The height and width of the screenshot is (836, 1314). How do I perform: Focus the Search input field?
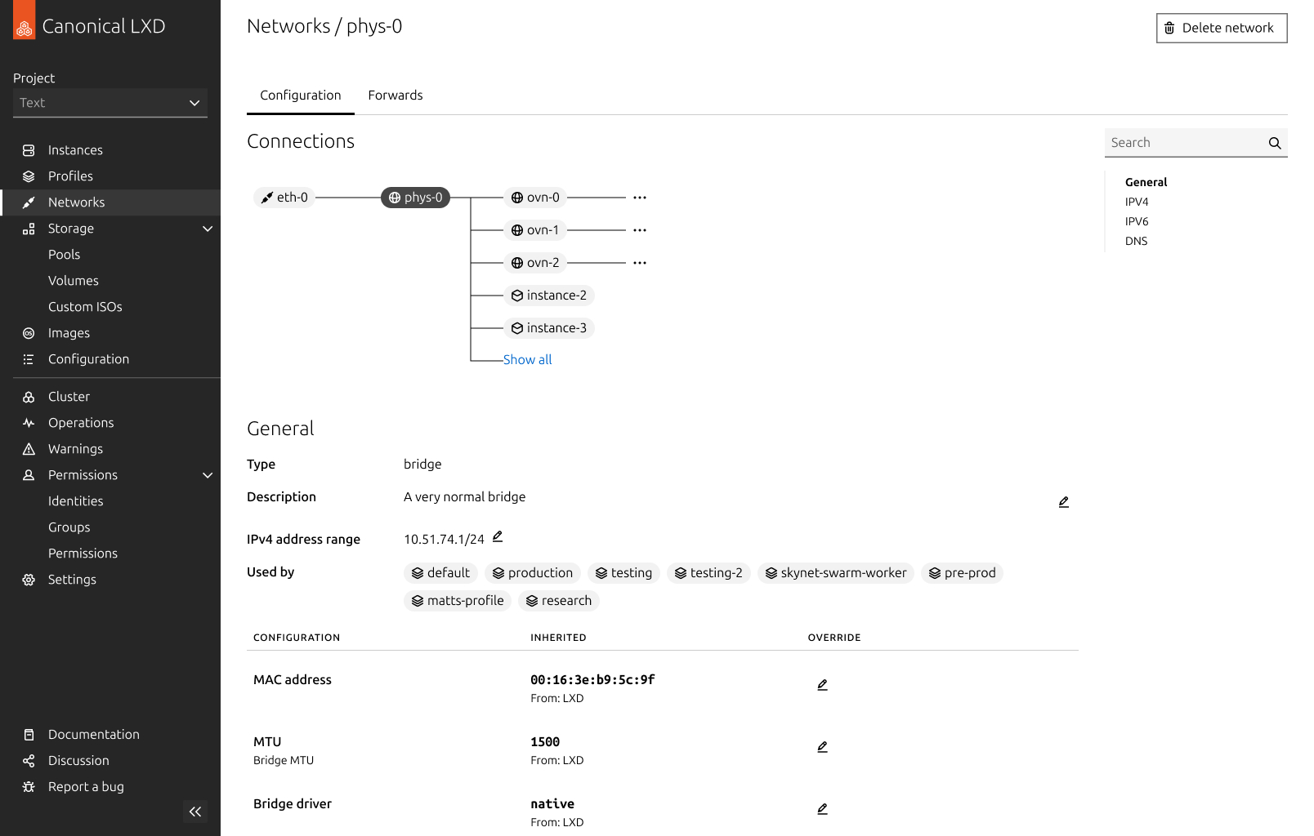(1183, 143)
